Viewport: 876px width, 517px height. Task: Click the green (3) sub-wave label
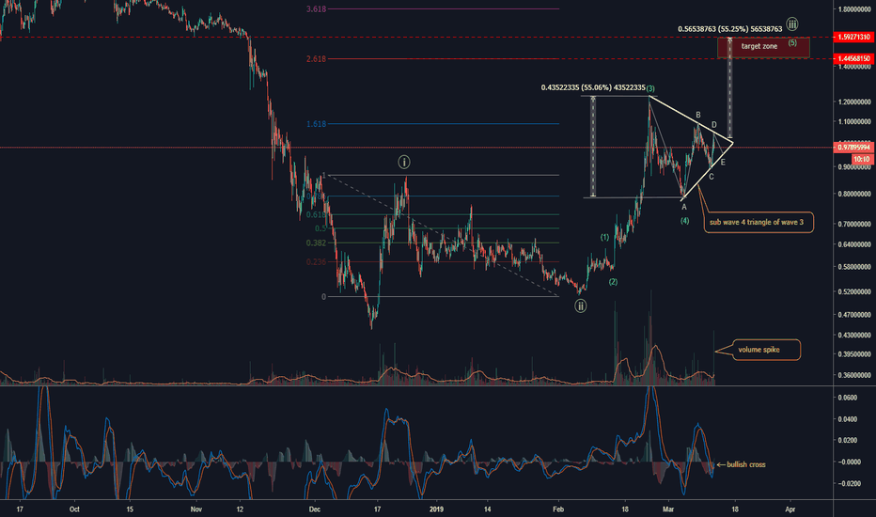coord(650,88)
